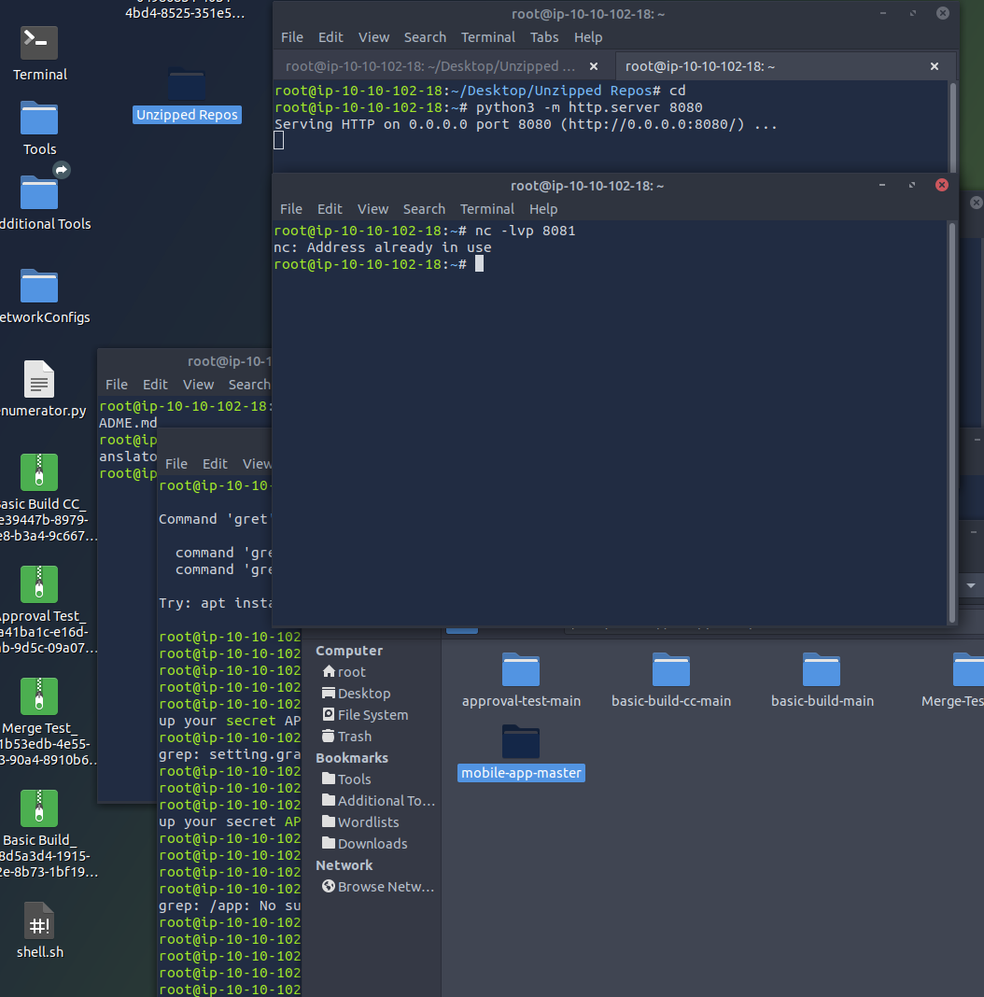
Task: Open the Wordlists bookmark
Action: pyautogui.click(x=360, y=822)
